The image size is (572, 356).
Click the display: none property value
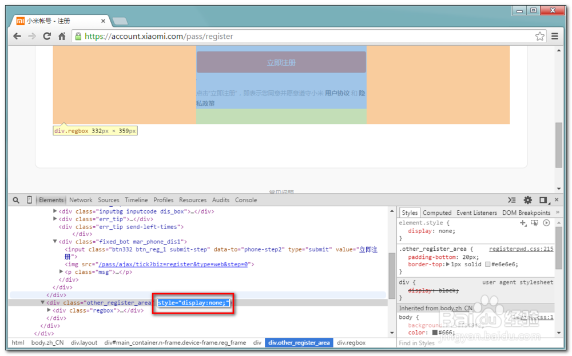coord(447,231)
